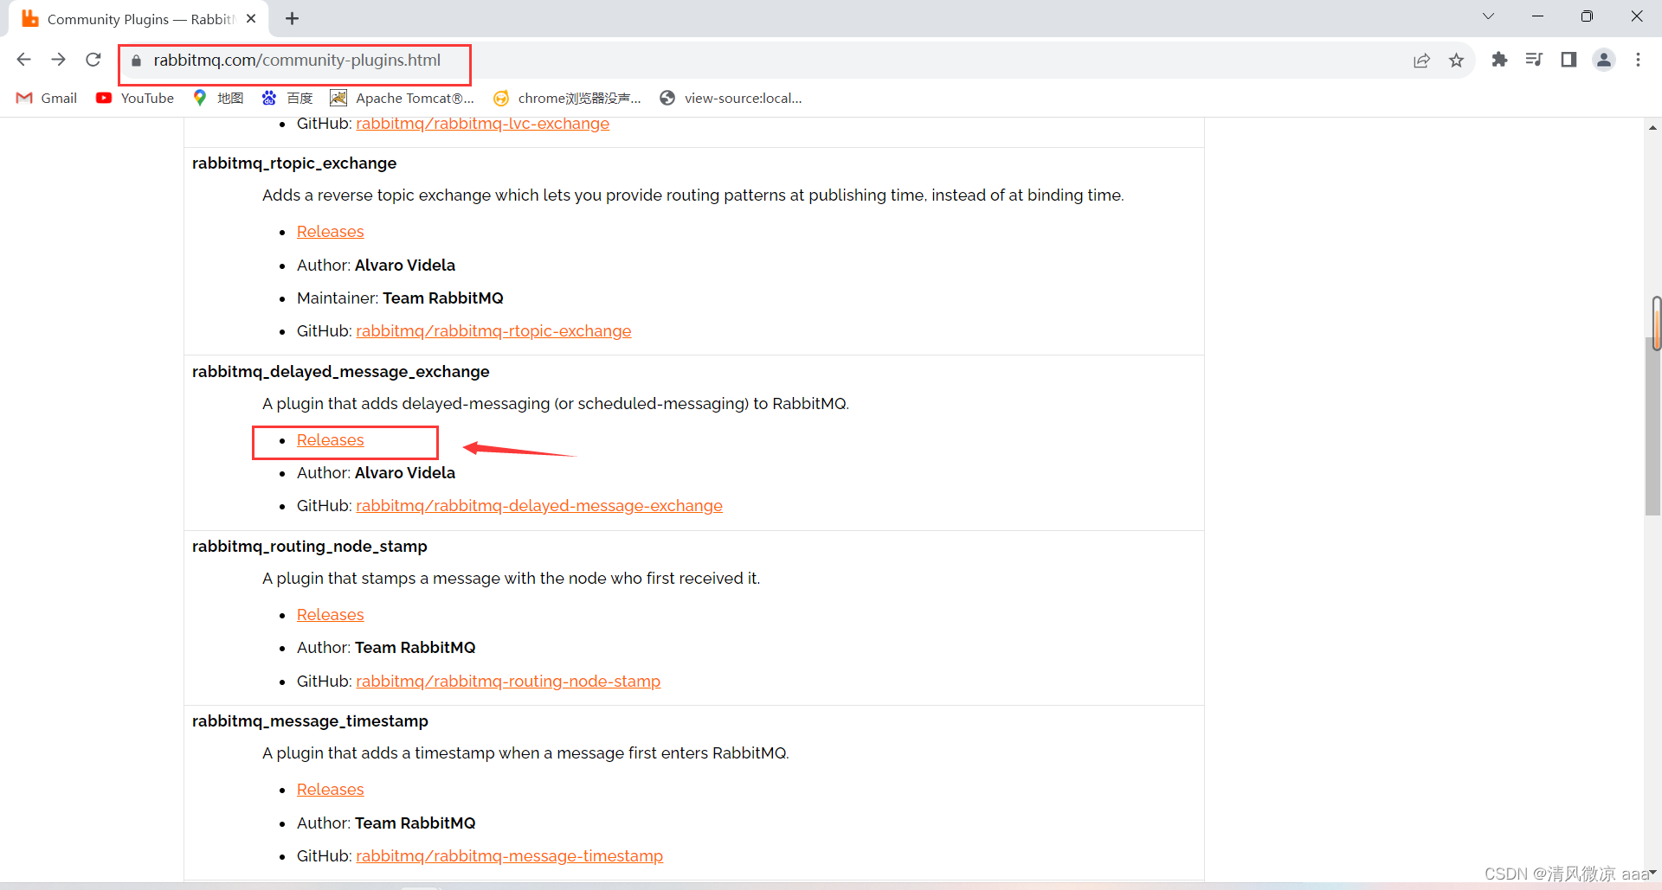Click 'Author: Alvaro Videla' under delayed message exchange
The image size is (1662, 890).
376,473
